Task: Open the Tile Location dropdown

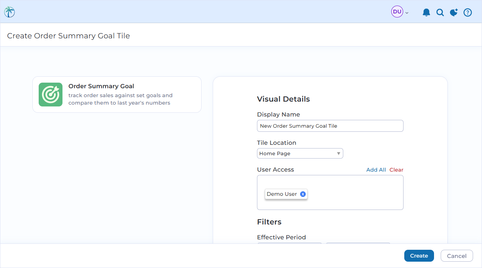Action: (x=300, y=153)
